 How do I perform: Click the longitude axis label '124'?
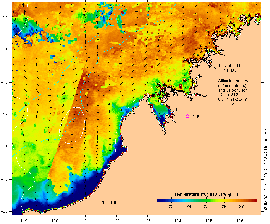click(178, 221)
